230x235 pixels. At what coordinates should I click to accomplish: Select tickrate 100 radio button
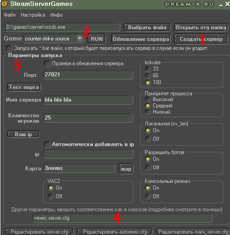(148, 82)
